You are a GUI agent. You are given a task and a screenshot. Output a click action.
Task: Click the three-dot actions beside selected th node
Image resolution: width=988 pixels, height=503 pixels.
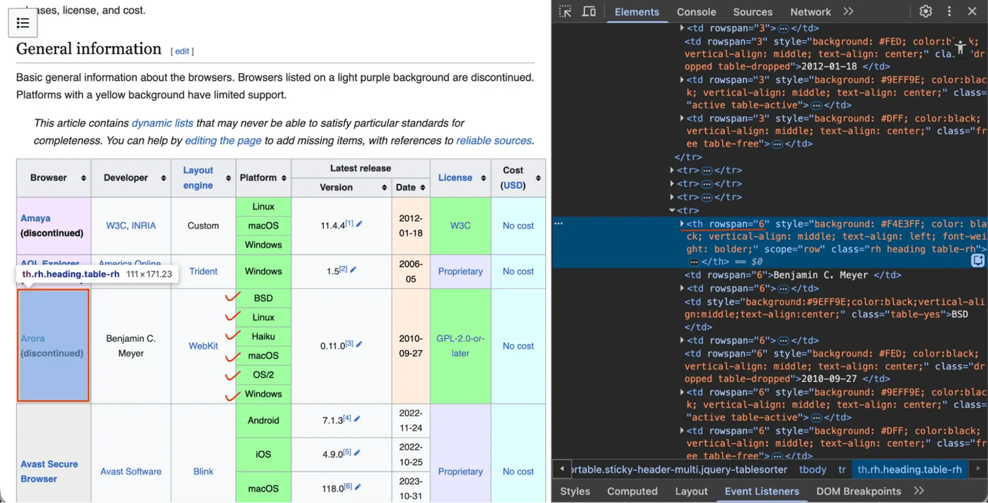[x=559, y=223]
